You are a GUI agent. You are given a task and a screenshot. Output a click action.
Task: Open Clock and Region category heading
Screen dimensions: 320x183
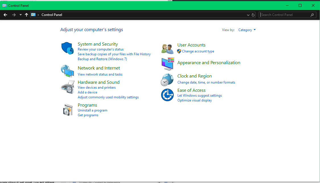point(194,76)
